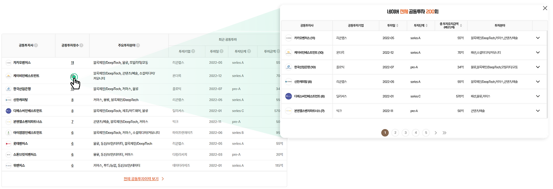Click the help icon beside 공동투자횟수 header

coord(82,45)
